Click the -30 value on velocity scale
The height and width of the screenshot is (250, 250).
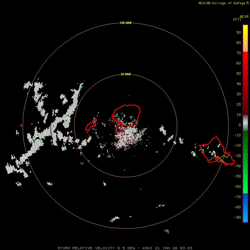(x=237, y=156)
